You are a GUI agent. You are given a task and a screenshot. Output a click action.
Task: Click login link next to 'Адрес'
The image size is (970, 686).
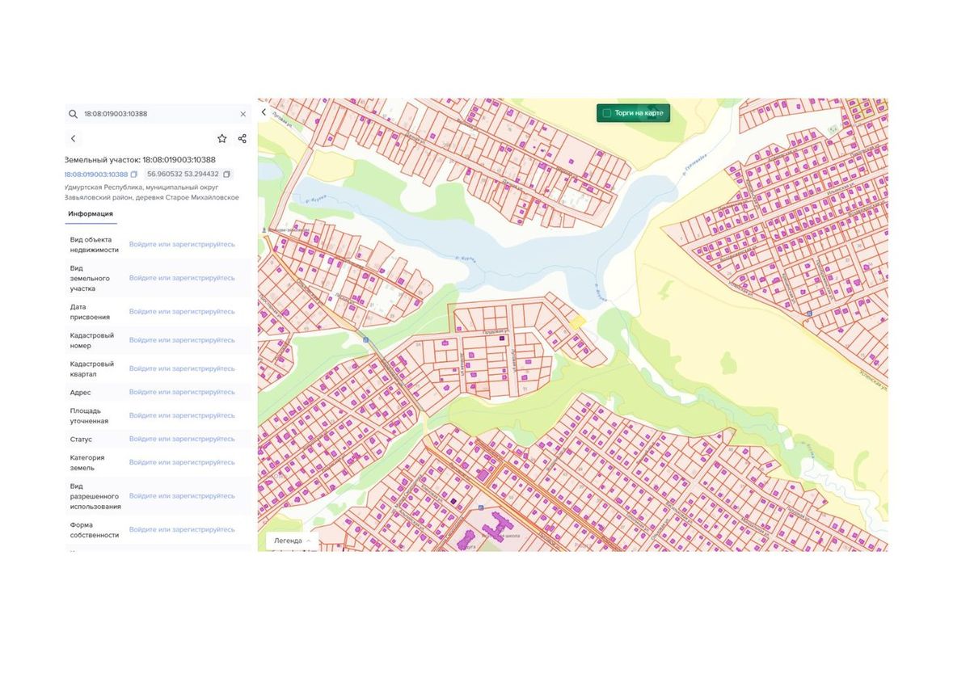pos(182,392)
